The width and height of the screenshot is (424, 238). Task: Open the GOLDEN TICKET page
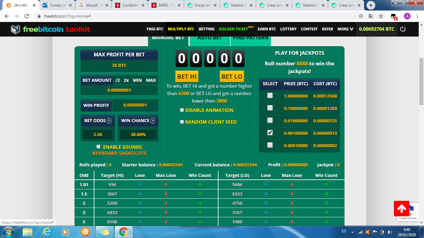pyautogui.click(x=236, y=29)
